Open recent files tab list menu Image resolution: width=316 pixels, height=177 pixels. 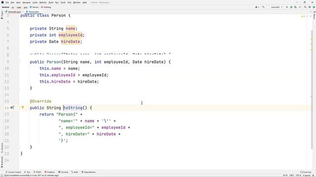[311, 12]
